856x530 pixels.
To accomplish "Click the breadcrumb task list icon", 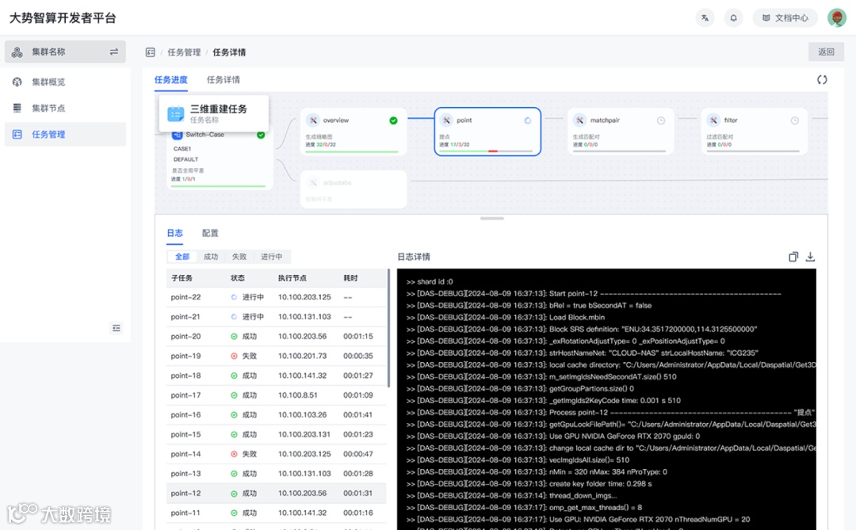I will pos(150,52).
